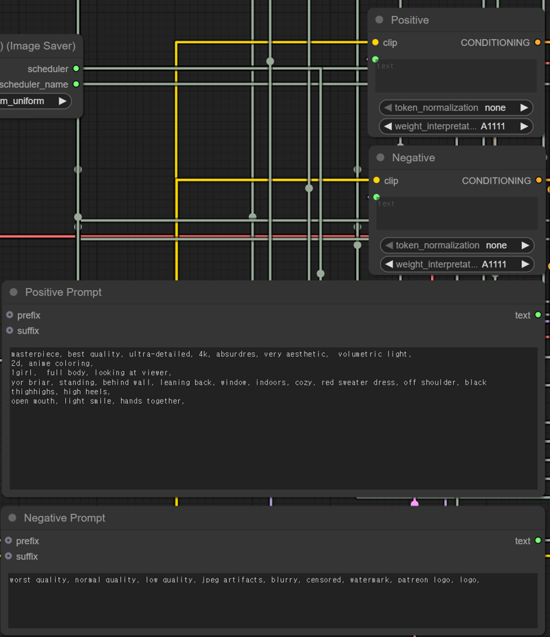
Task: Click the yellow clip input on Positive node
Action: point(375,42)
